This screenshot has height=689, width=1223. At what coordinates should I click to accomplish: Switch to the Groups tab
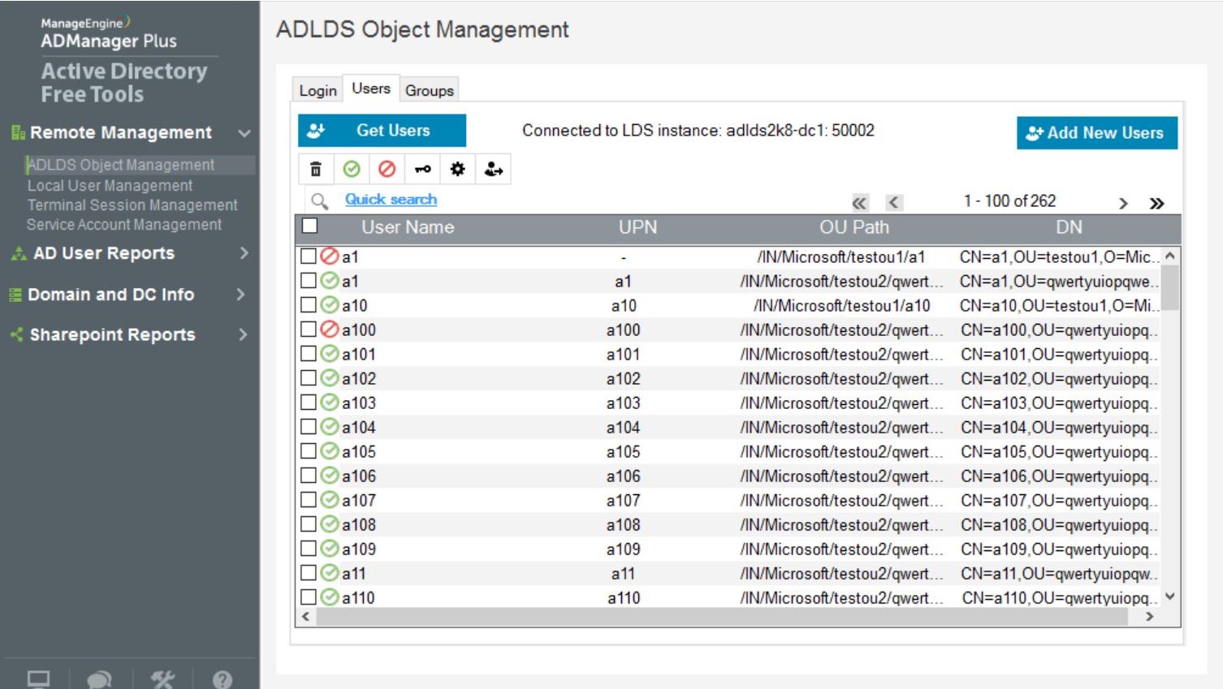429,89
